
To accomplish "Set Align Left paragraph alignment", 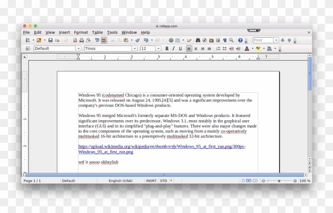I will point(189,49).
